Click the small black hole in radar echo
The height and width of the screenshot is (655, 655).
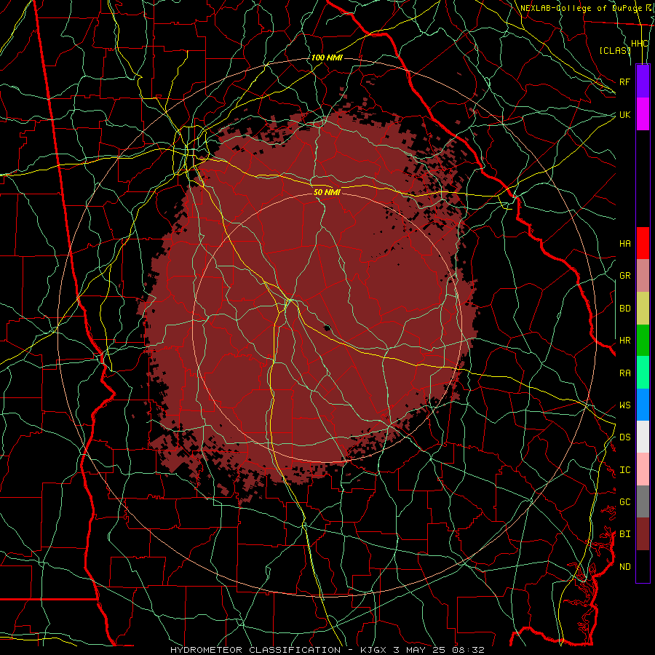tap(327, 327)
